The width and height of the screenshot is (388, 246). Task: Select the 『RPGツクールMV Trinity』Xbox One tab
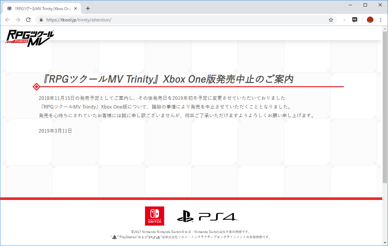[x=42, y=8]
